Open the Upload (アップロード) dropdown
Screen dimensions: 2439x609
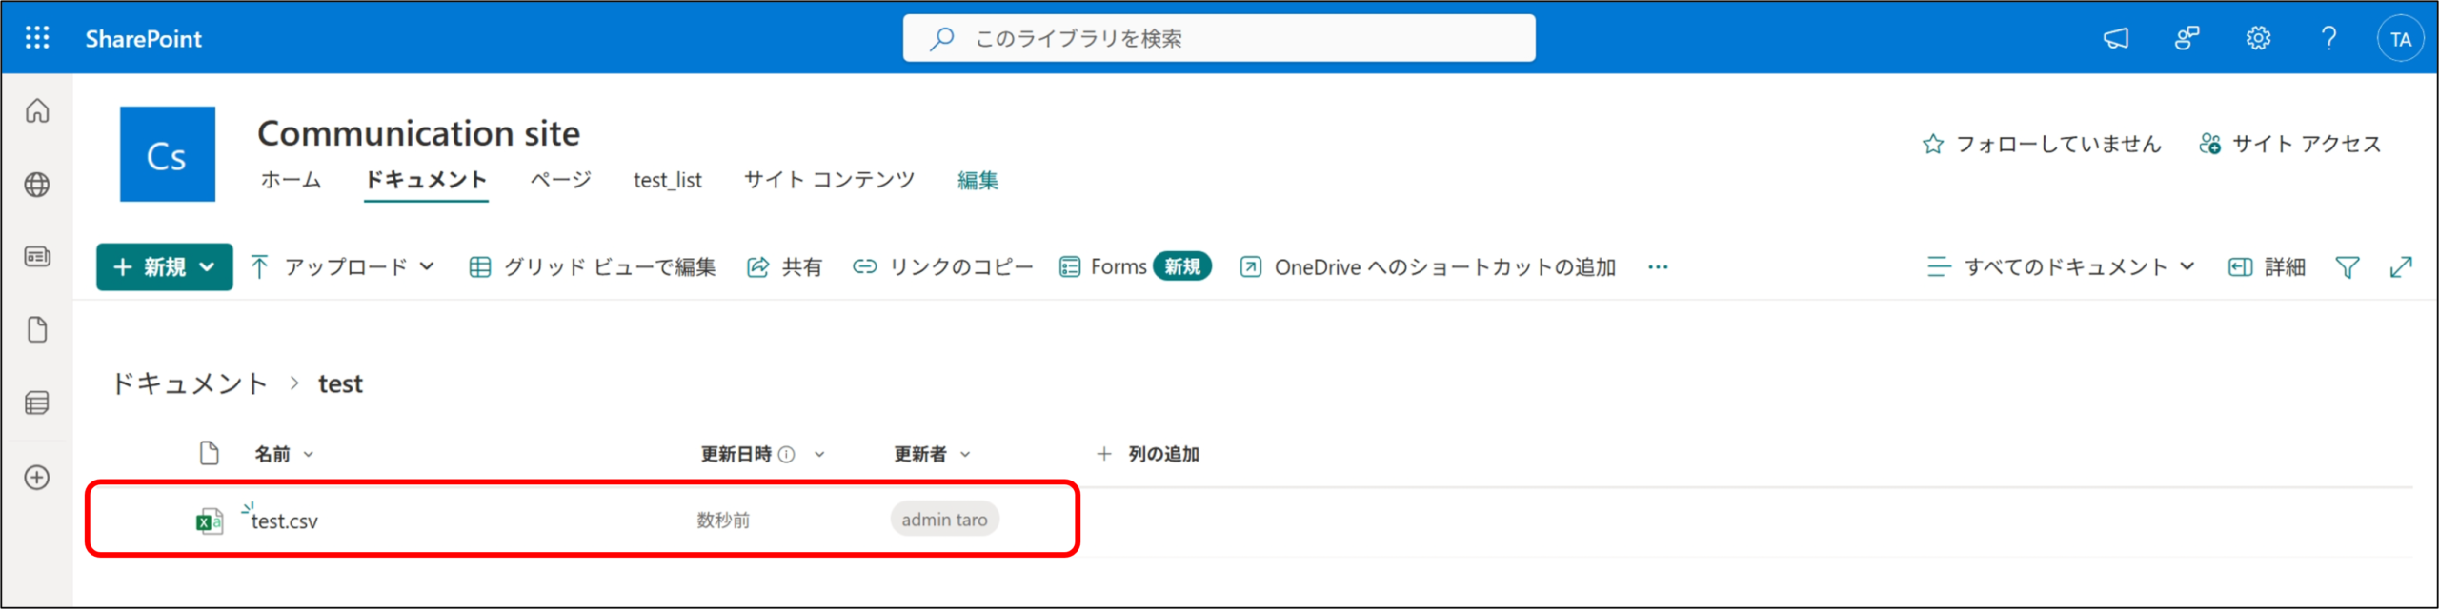[x=343, y=267]
